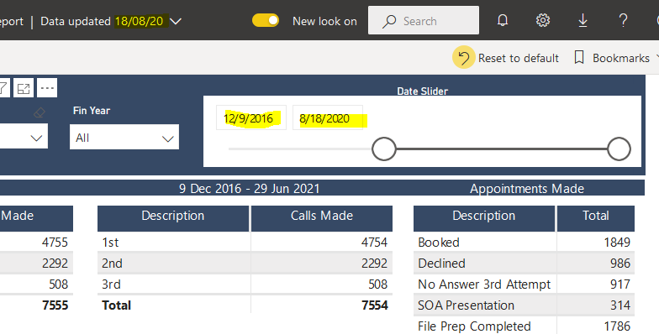Click the download arrow icon
659x334 pixels.
tap(583, 20)
